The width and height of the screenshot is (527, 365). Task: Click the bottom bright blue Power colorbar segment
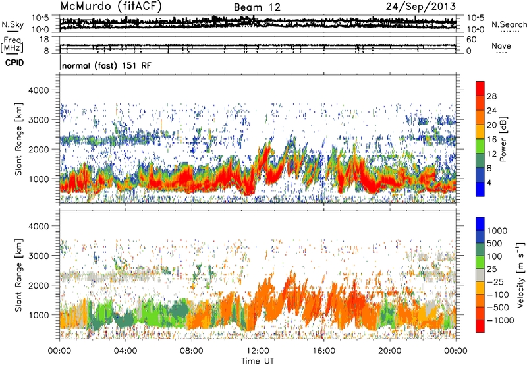point(480,189)
